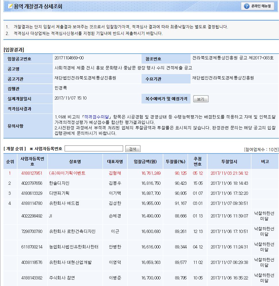Click the 투찰일시 column header
The image size is (279, 286).
[x=229, y=162]
